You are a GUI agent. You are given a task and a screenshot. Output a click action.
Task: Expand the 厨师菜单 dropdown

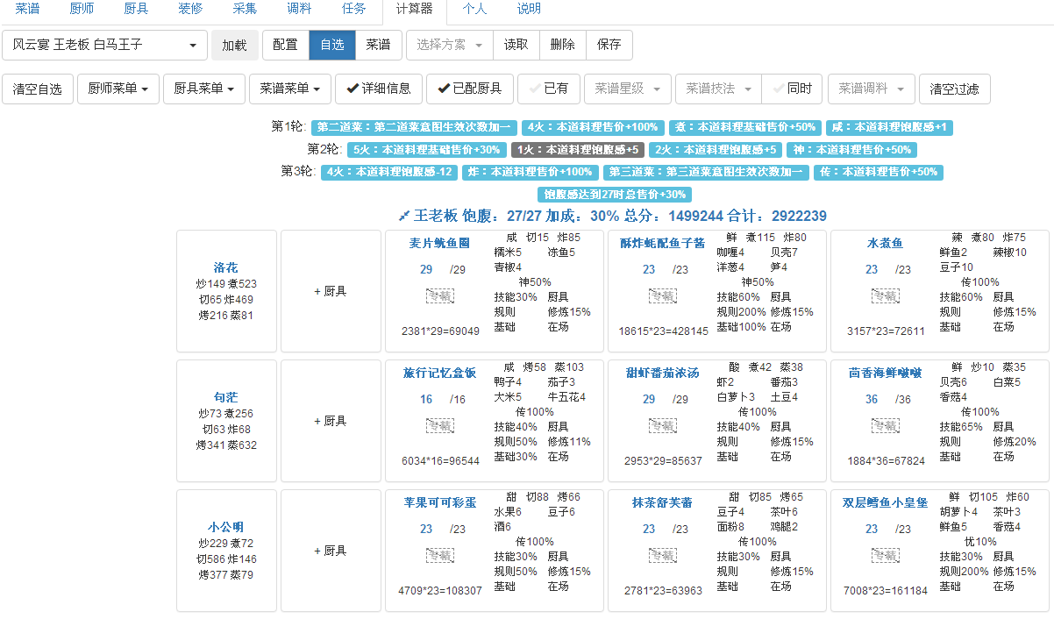pos(118,89)
